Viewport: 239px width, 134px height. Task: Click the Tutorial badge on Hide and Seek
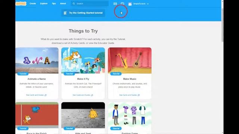69,128
